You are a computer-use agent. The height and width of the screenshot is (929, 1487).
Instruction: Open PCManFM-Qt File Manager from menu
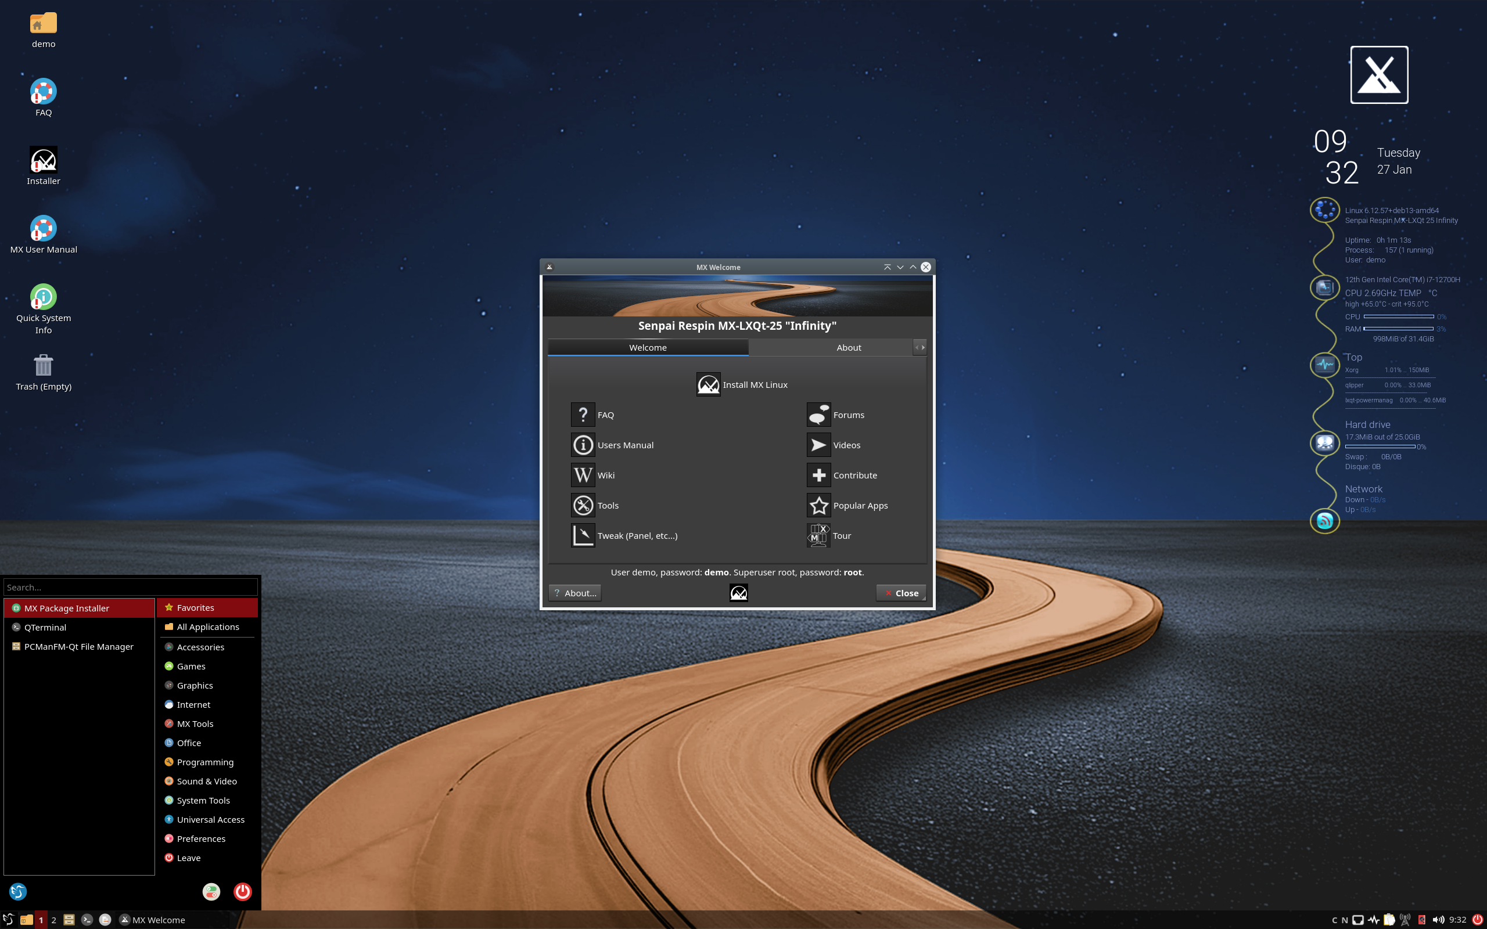78,646
